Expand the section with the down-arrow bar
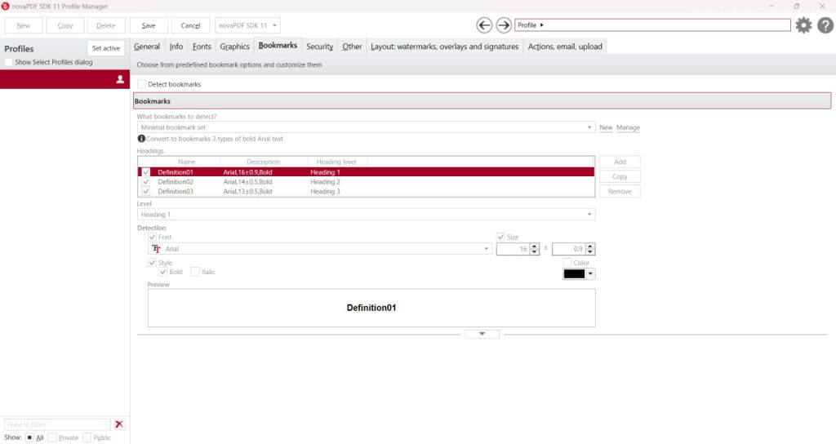Screen dimensions: 836x444 coord(482,334)
